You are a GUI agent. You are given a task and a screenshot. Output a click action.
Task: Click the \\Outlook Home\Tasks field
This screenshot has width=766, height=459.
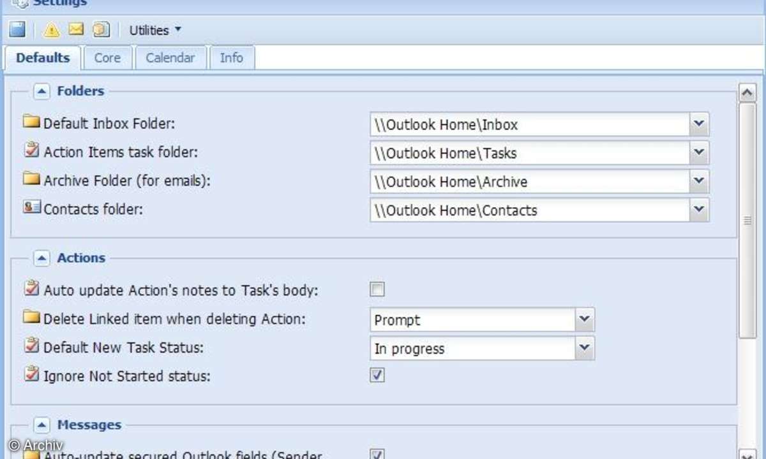(530, 153)
